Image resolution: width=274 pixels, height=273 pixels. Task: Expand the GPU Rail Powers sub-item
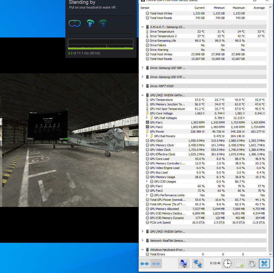click(147, 136)
